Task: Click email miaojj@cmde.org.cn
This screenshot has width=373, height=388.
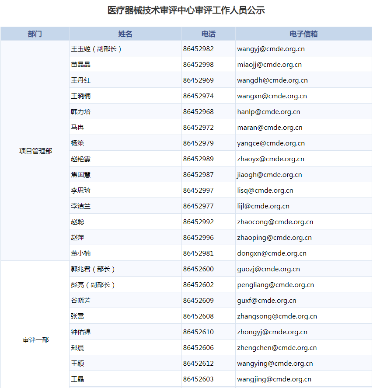Action: 269,65
